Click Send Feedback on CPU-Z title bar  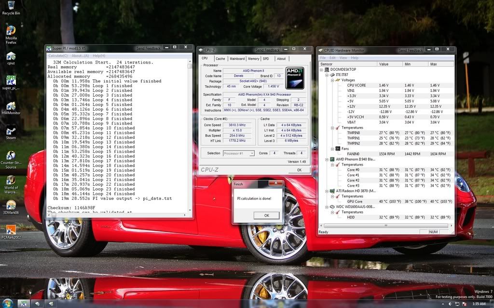[x=268, y=50]
